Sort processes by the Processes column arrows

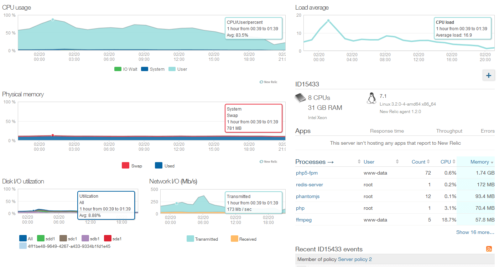point(359,162)
